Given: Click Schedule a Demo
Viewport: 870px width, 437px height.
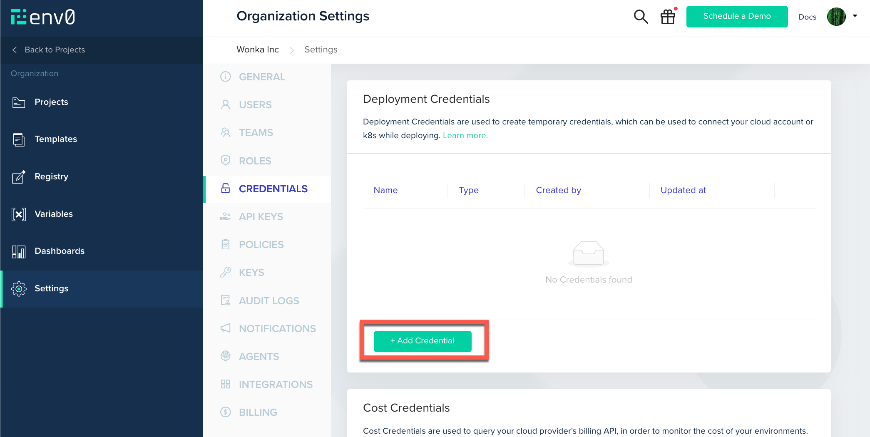Looking at the screenshot, I should tap(737, 17).
